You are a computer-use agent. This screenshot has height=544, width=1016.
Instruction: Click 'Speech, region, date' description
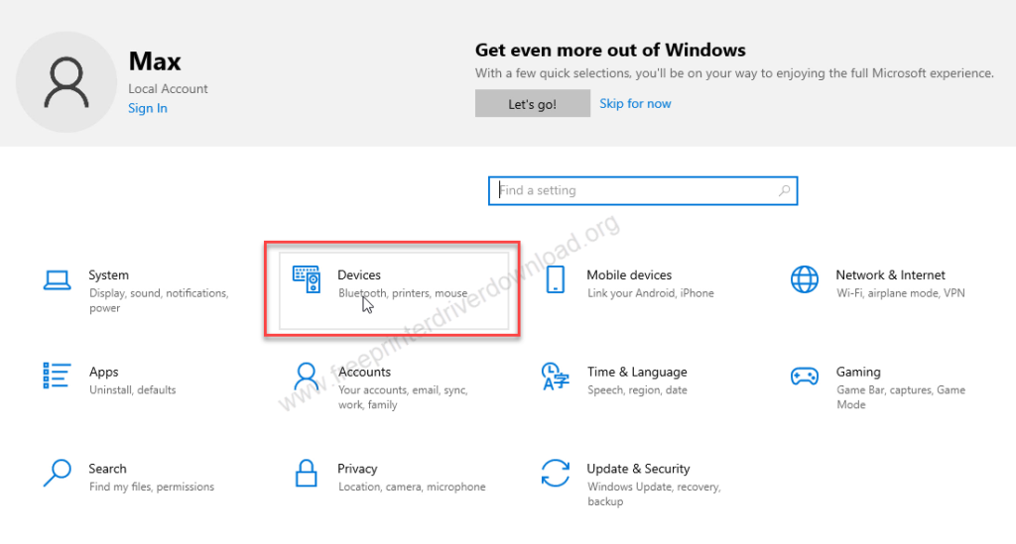click(637, 390)
